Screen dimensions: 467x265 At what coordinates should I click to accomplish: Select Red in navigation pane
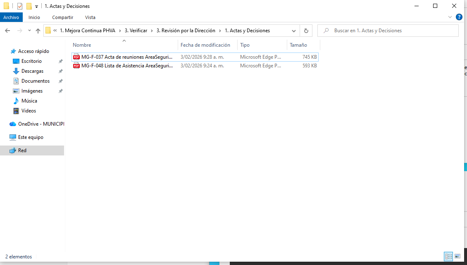[32, 150]
